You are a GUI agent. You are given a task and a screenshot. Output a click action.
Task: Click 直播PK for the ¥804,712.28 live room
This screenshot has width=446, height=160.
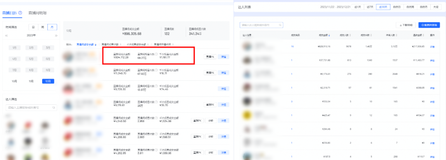click(x=210, y=57)
